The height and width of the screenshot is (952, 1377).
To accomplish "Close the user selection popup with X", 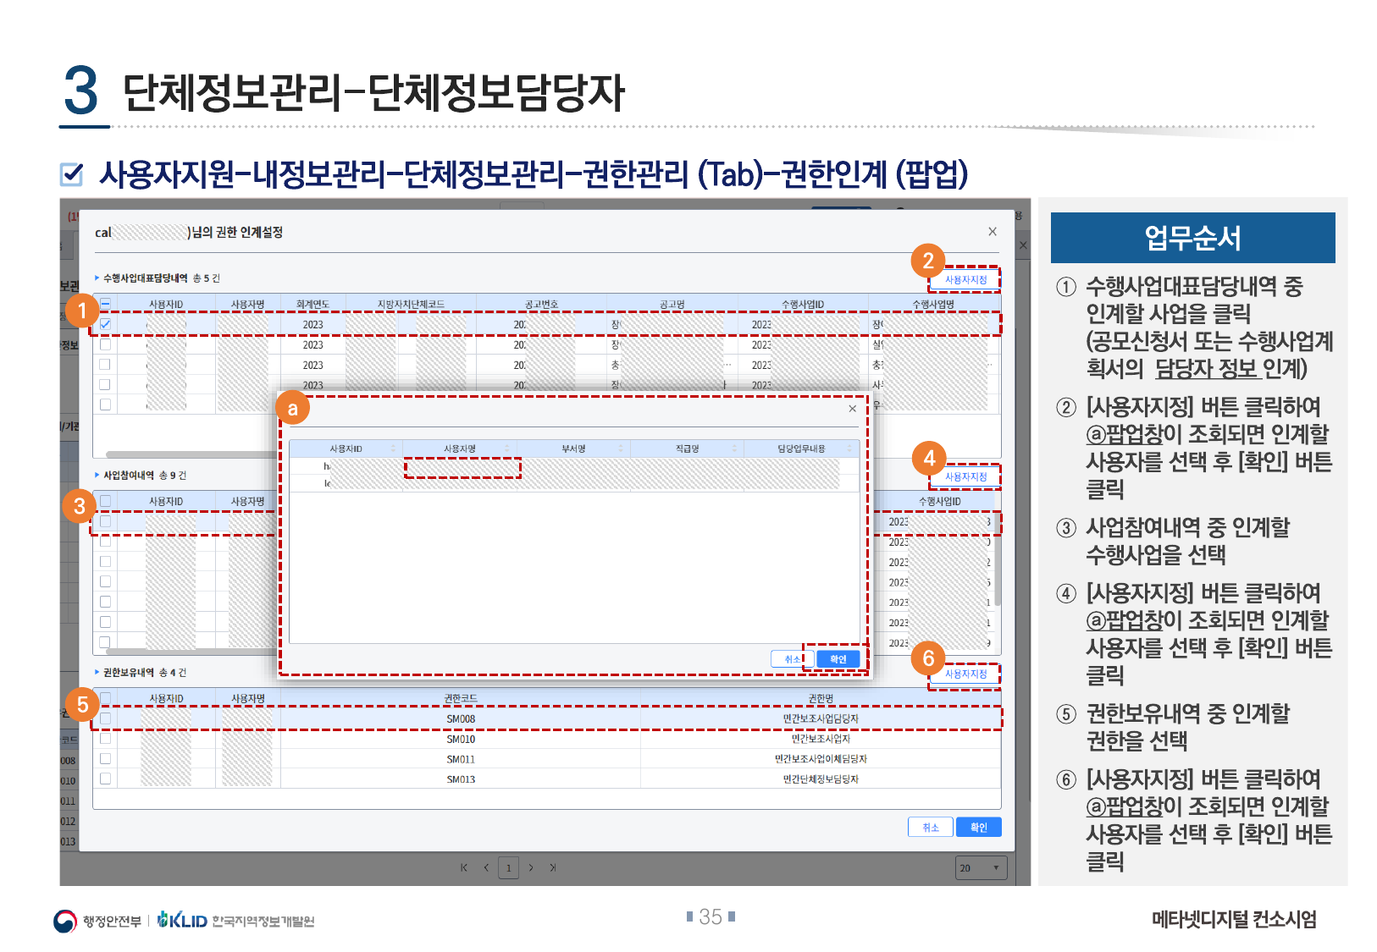I will click(x=852, y=409).
